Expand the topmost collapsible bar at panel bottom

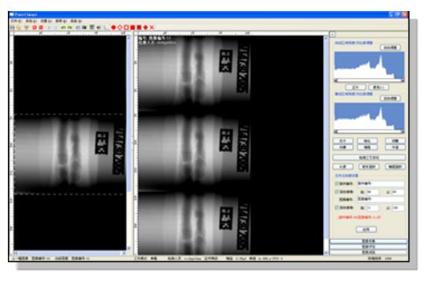pyautogui.click(x=368, y=242)
